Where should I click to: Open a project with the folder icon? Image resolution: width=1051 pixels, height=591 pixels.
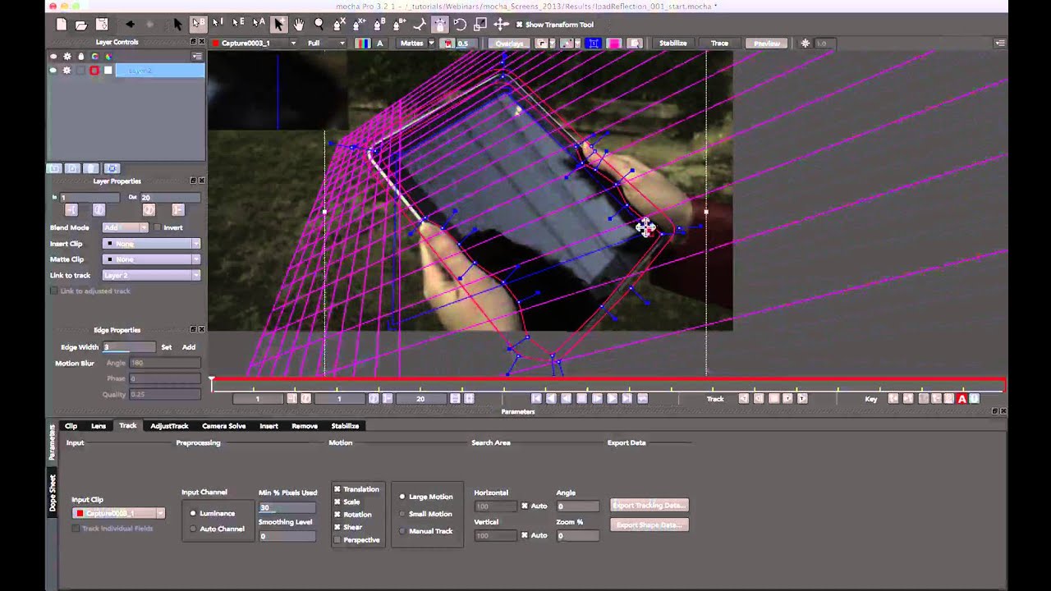(81, 25)
